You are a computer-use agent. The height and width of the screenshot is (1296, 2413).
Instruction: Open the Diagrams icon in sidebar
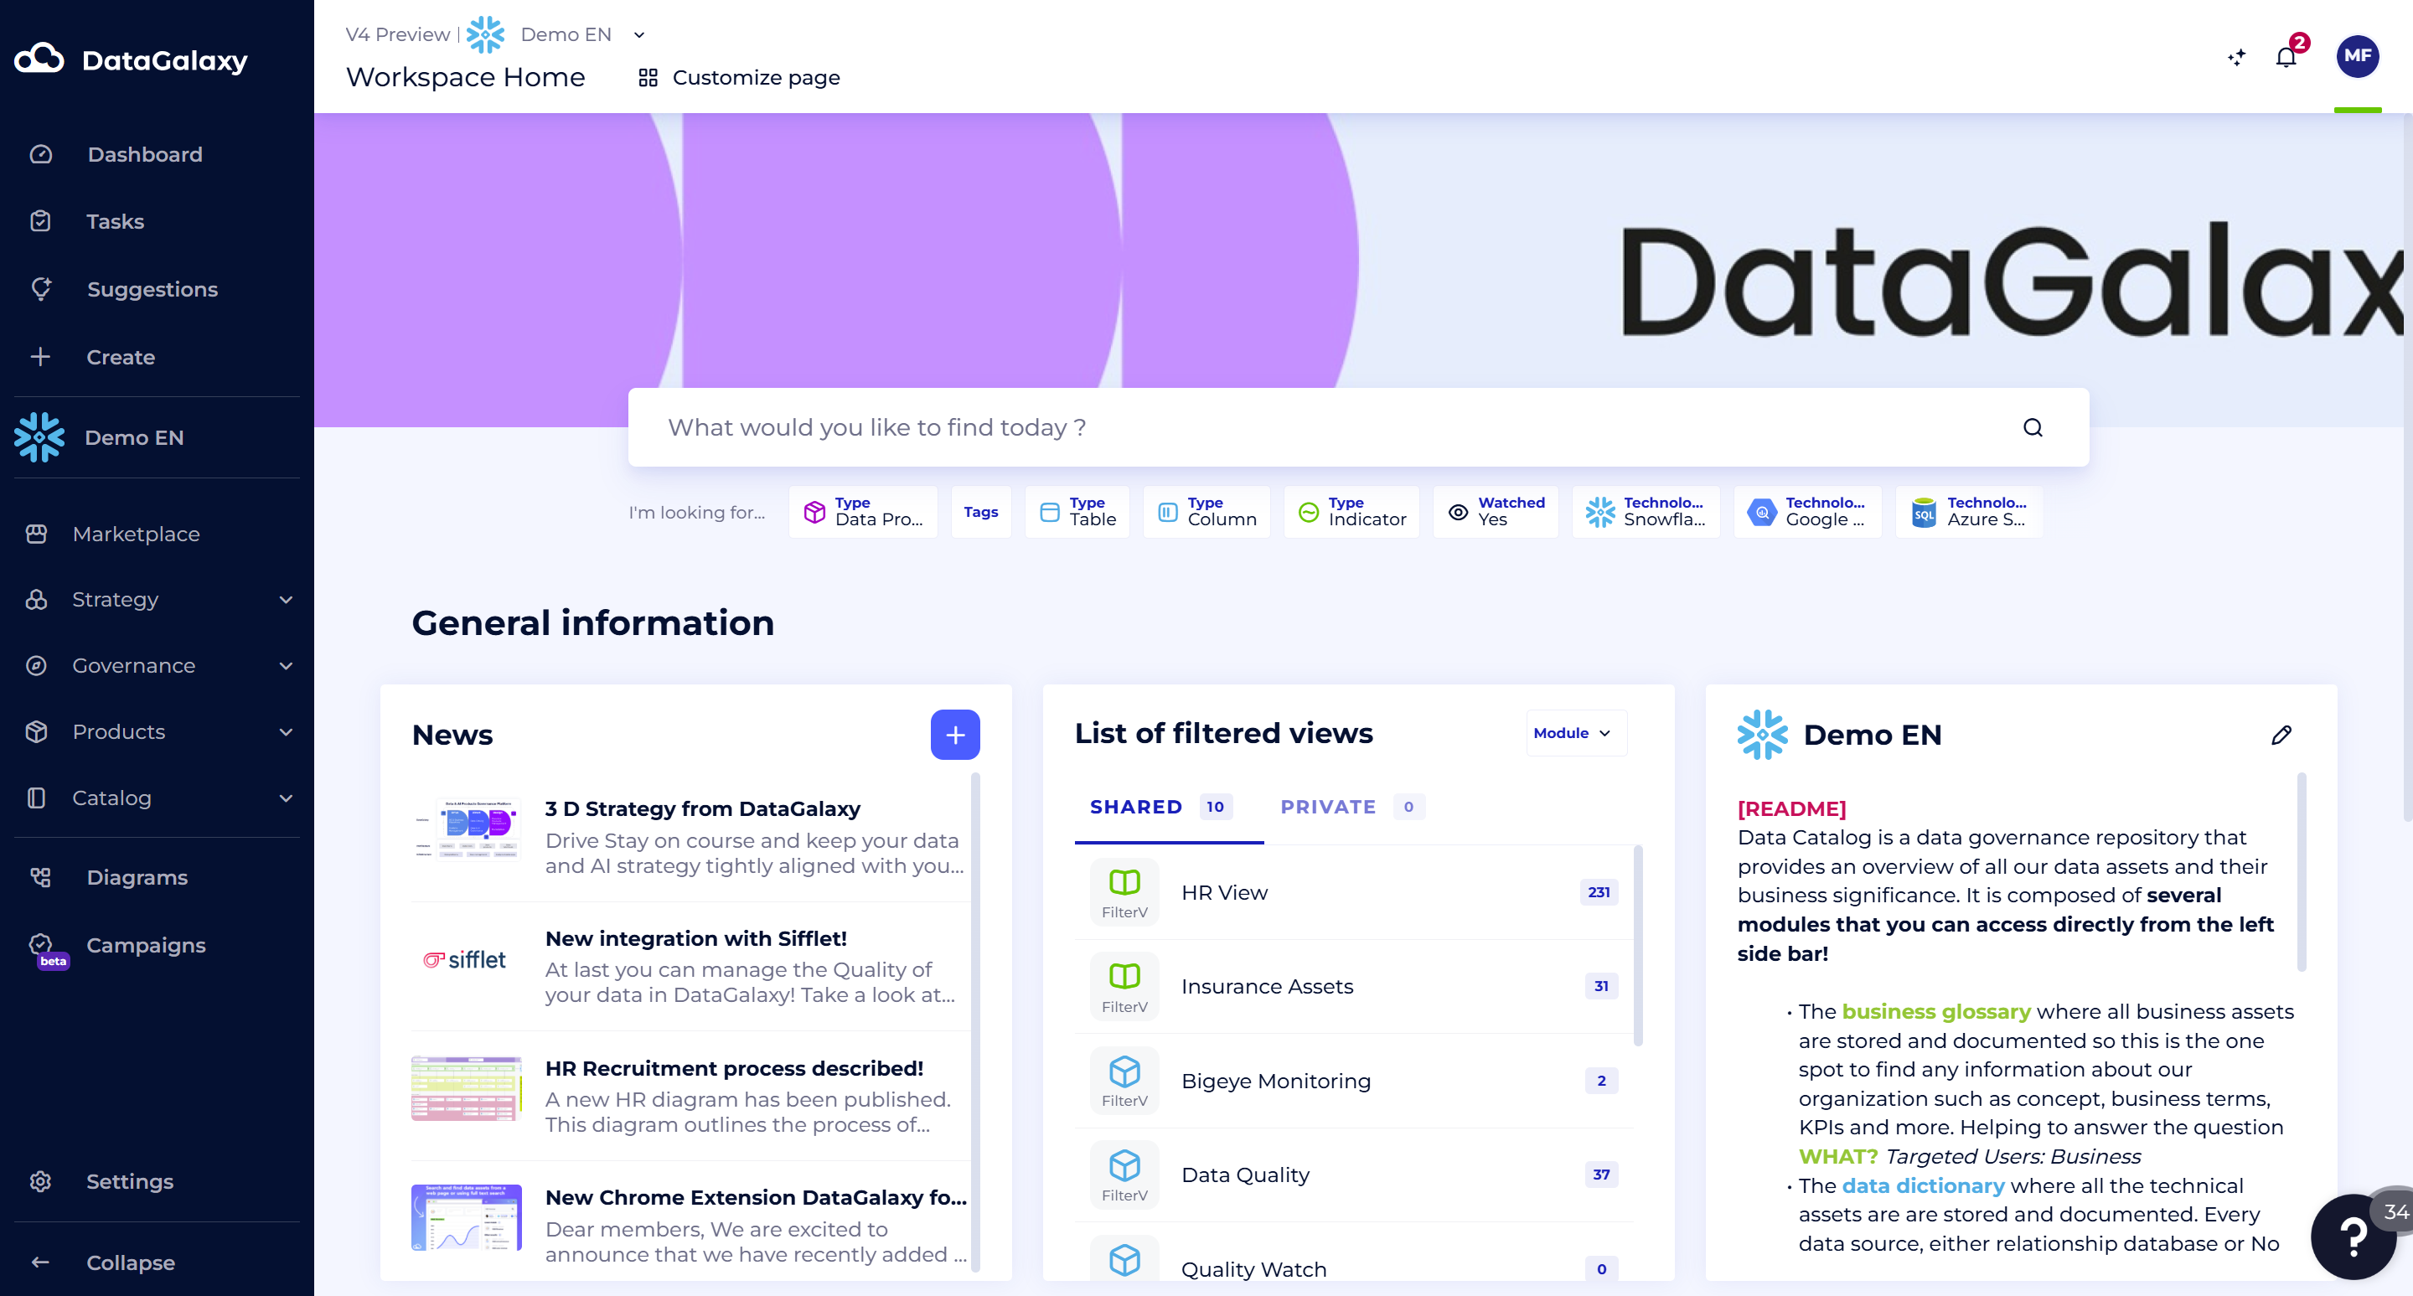40,877
